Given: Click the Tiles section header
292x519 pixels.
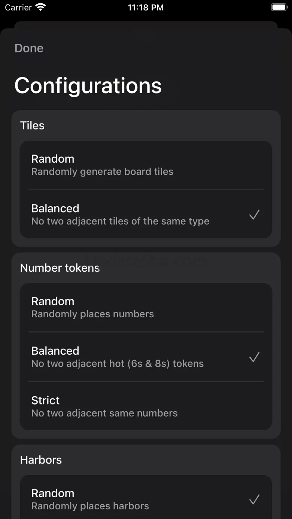Looking at the screenshot, I should pos(32,125).
